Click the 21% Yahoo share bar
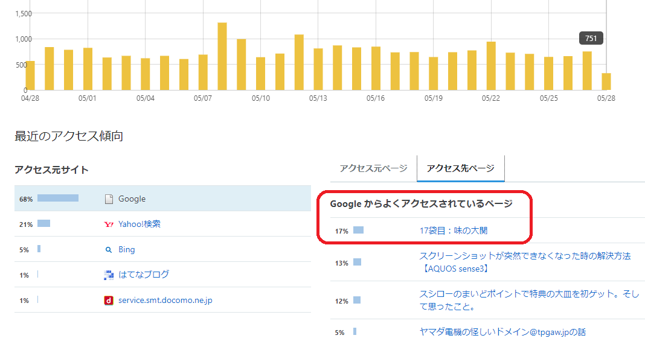645x344 pixels. 43,223
